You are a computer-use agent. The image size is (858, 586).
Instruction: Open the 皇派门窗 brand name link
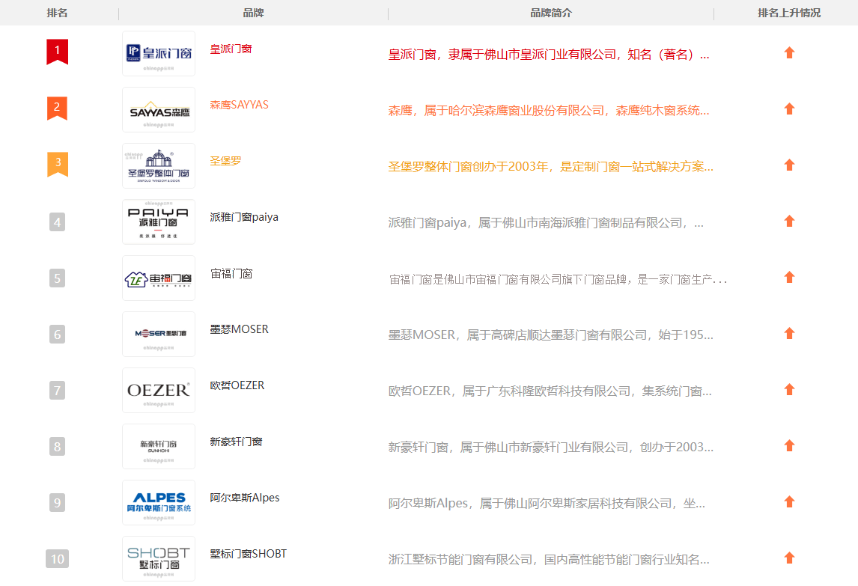coord(231,49)
